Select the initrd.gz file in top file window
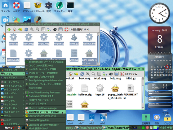 point(74,39)
